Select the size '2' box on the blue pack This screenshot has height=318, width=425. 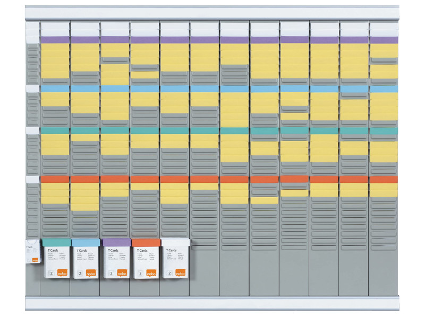tap(80, 273)
